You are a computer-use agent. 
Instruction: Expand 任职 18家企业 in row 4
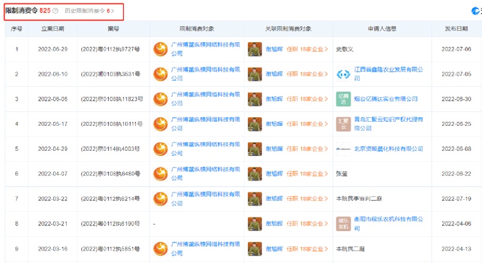point(307,124)
